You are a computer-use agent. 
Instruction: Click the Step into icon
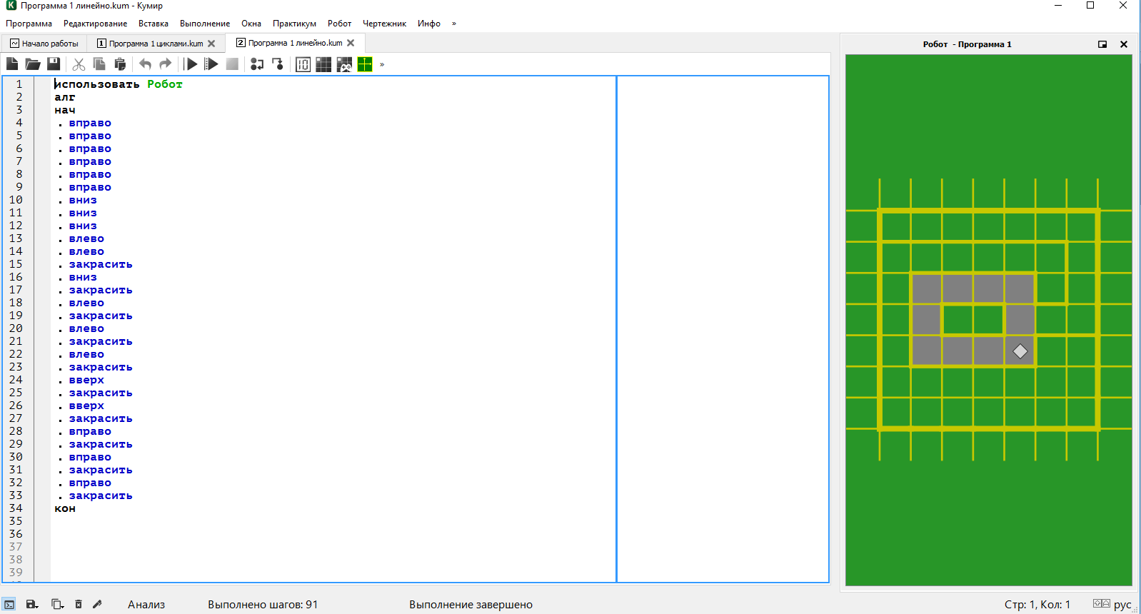point(278,64)
